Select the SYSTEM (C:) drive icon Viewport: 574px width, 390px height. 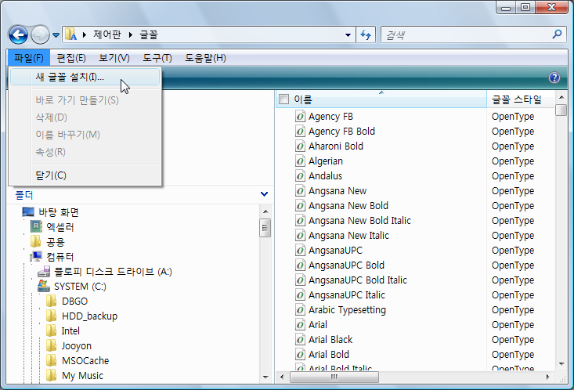[44, 286]
